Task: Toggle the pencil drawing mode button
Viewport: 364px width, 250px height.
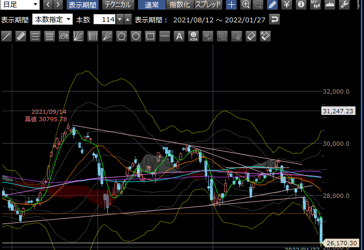Action: tap(272, 5)
